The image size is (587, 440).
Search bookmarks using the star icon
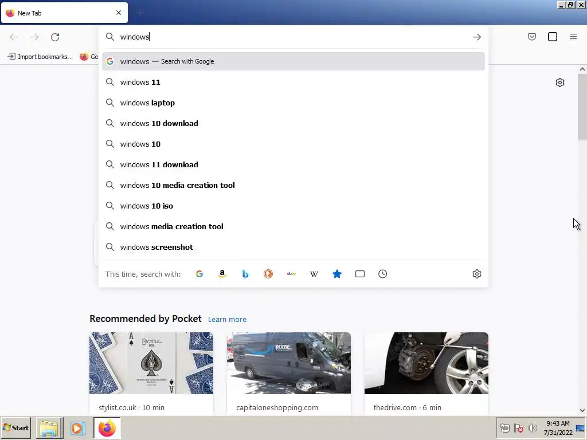pyautogui.click(x=337, y=274)
